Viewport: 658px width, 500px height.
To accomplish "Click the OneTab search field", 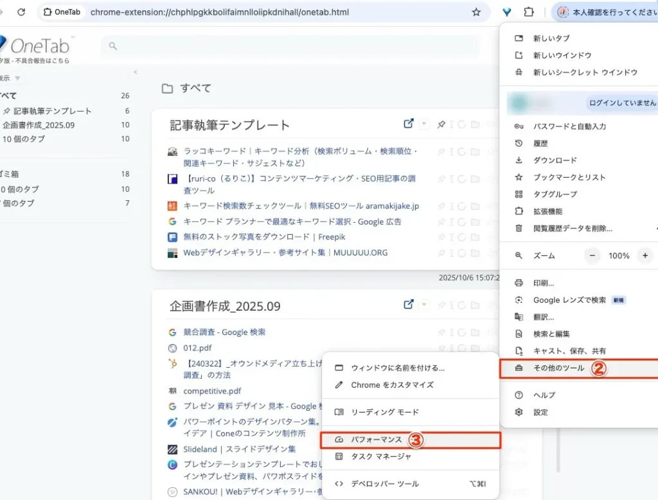I will point(290,46).
